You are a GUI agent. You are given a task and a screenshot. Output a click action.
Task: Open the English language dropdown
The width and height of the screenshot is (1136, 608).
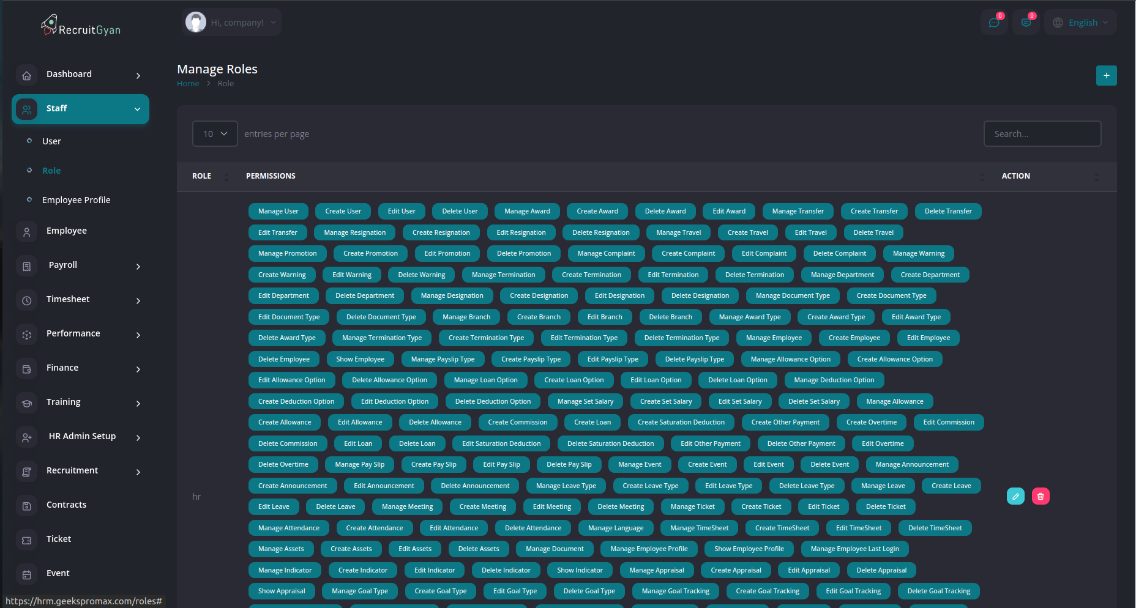pyautogui.click(x=1081, y=23)
